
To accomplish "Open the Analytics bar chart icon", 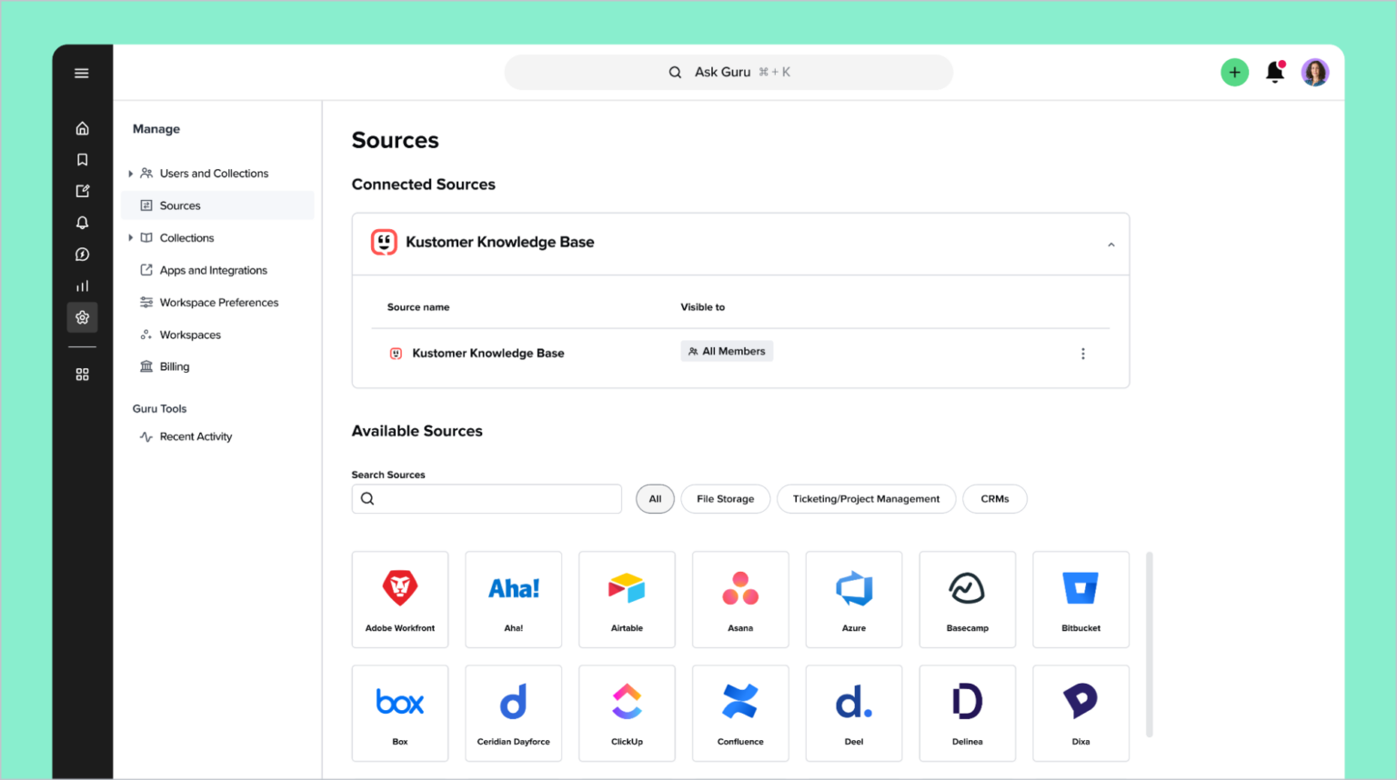I will [x=82, y=285].
